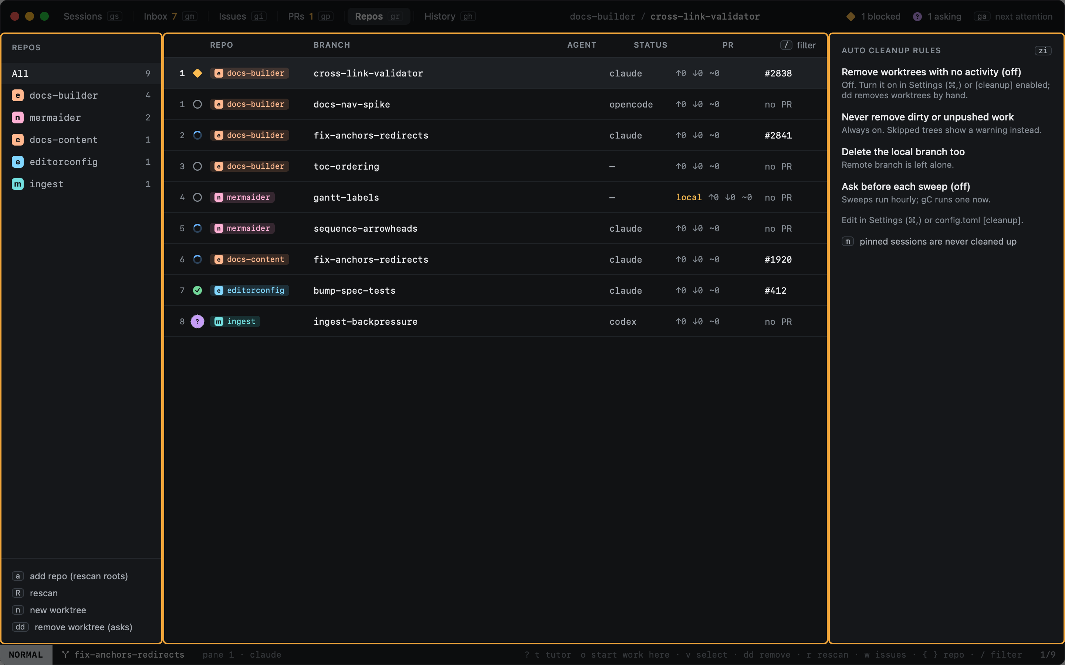Click the codex agent cell
Viewport: 1065px width, 665px height.
623,321
